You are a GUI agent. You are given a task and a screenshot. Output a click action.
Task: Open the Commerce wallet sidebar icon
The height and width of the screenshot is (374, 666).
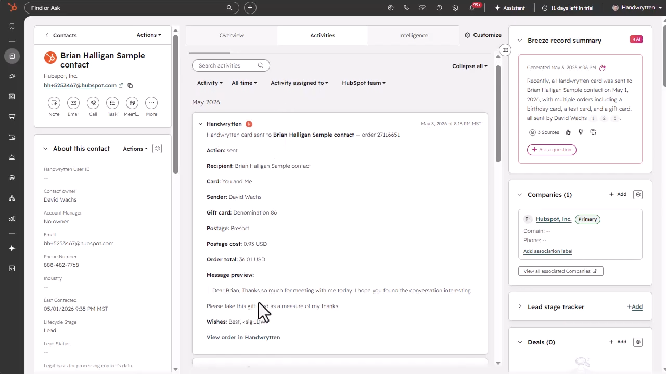coord(12,137)
